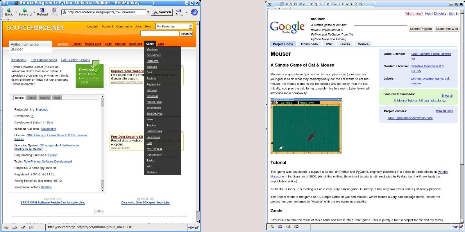
Task: Open the Edit Categorization link
Action: point(44,60)
